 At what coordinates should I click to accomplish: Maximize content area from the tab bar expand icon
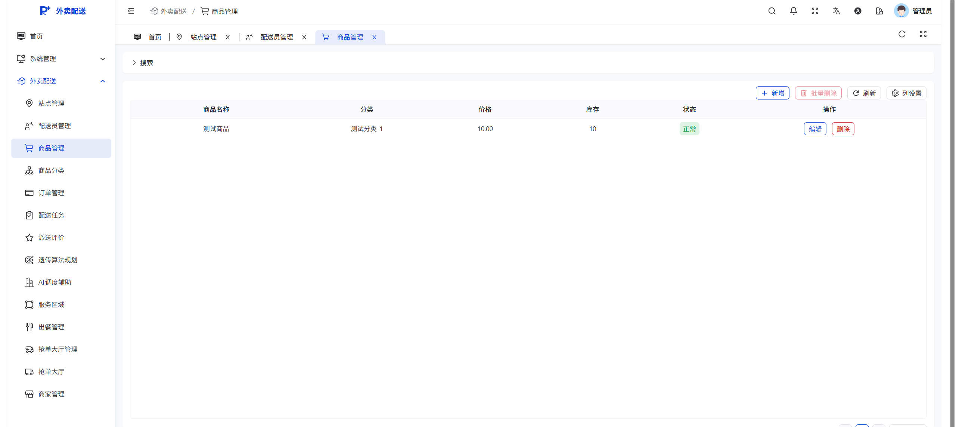(923, 34)
